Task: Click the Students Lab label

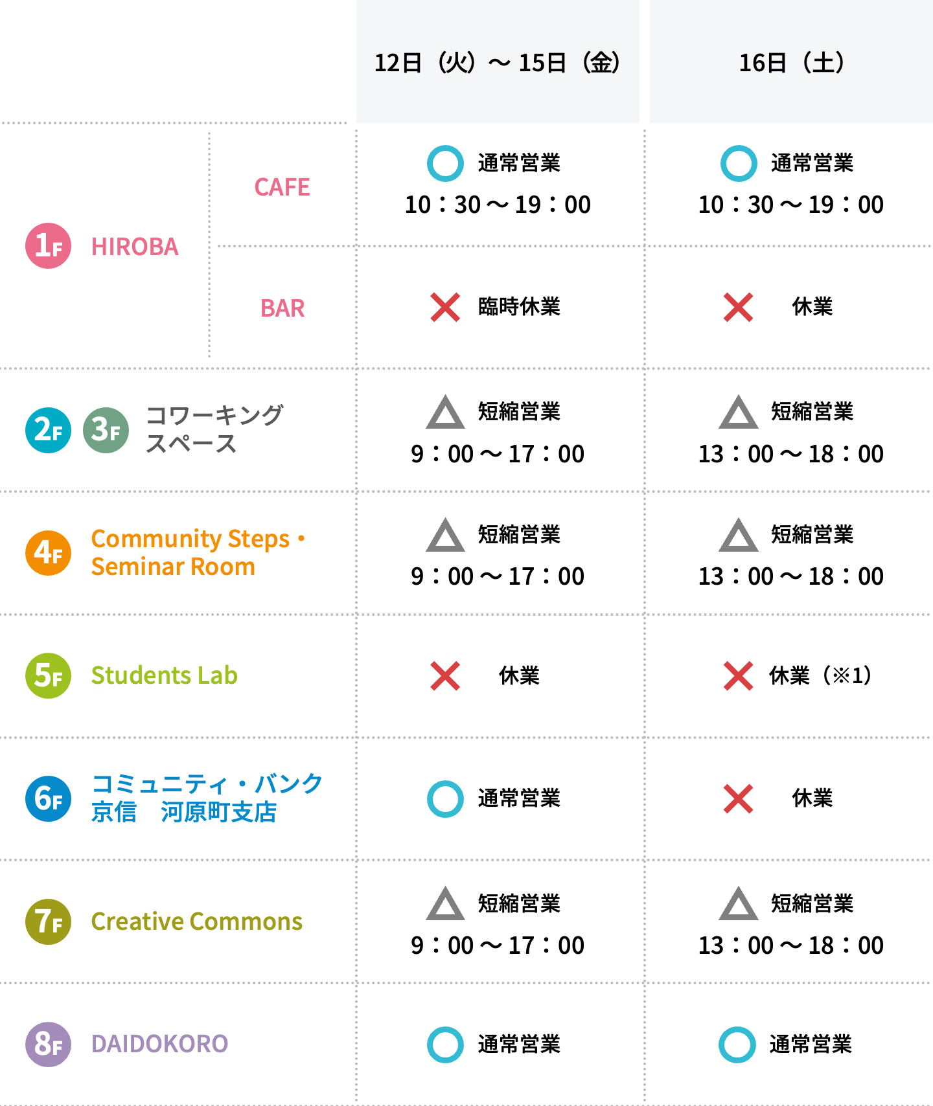Action: 165,675
